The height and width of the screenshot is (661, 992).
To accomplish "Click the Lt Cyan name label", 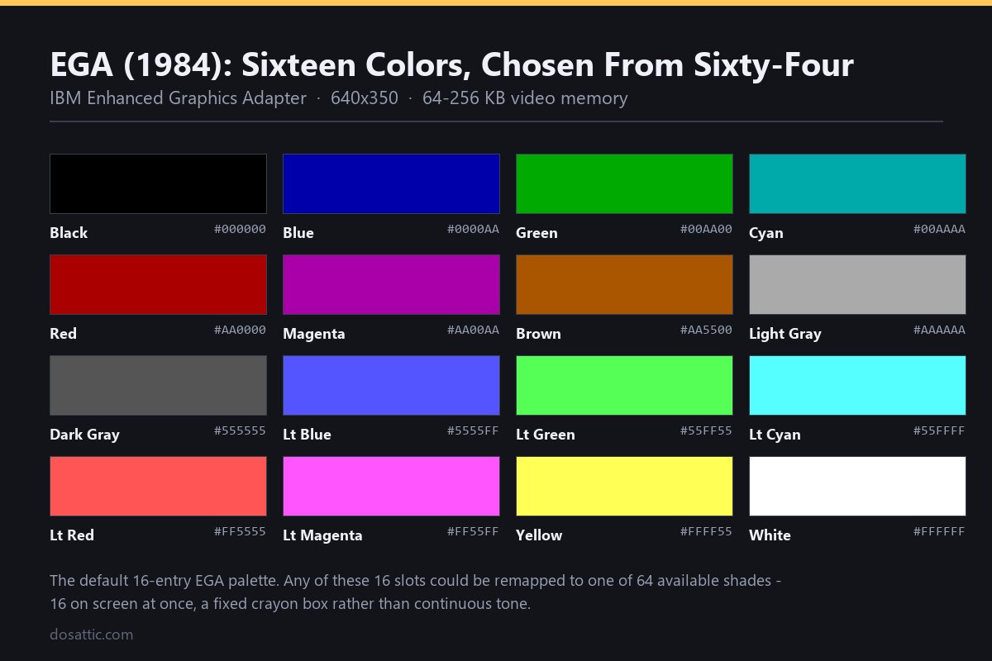I will pos(775,435).
